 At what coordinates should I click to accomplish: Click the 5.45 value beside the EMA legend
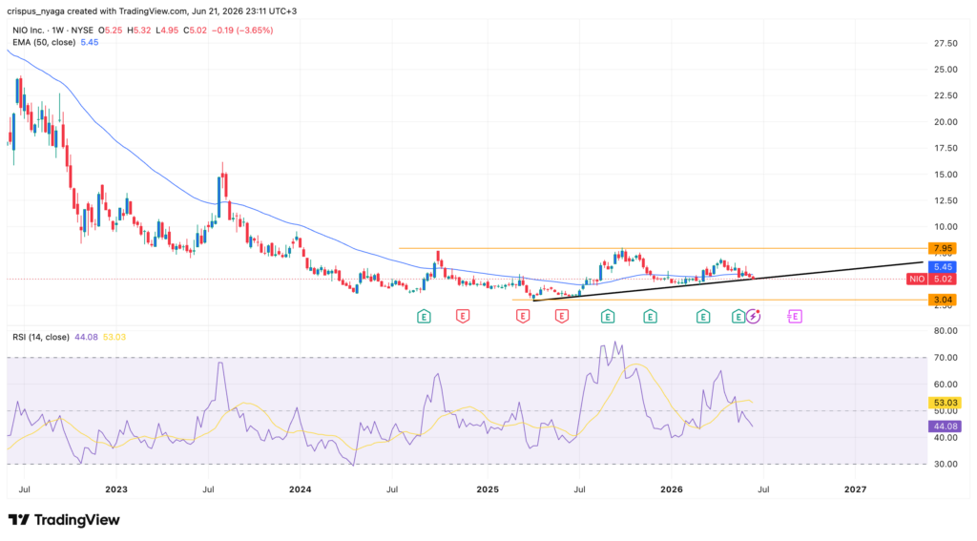89,42
